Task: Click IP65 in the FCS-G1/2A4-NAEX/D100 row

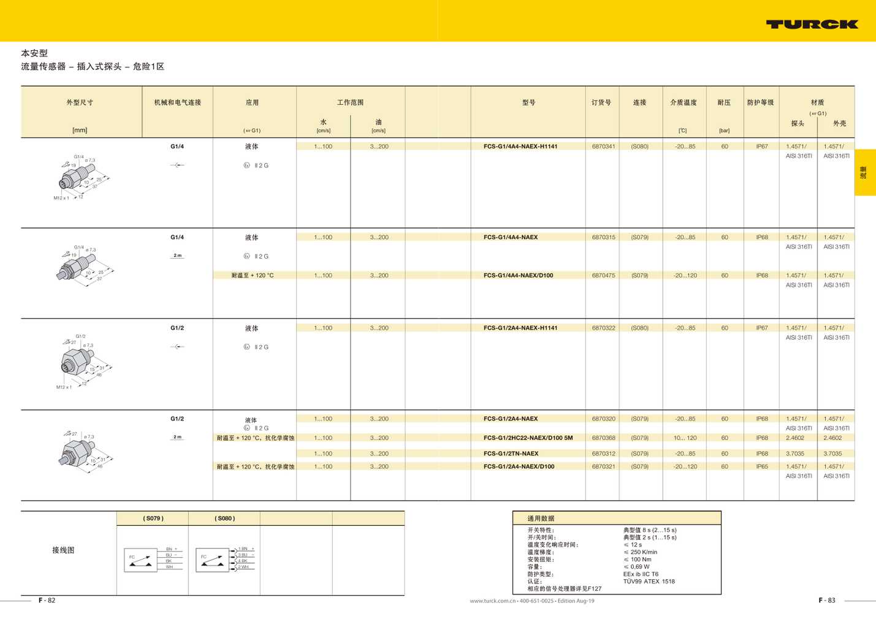Action: pyautogui.click(x=762, y=466)
